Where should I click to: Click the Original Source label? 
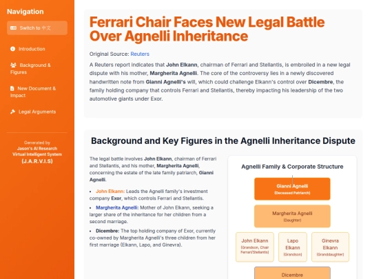tap(109, 54)
